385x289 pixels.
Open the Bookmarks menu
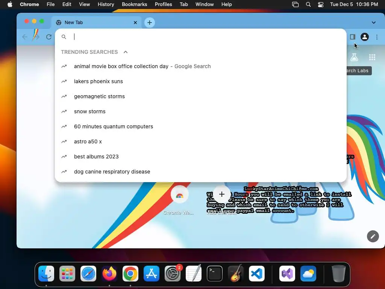tap(134, 5)
